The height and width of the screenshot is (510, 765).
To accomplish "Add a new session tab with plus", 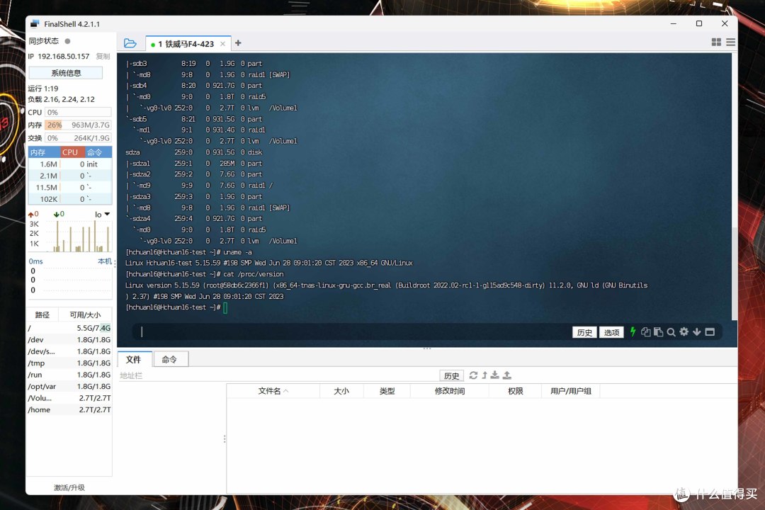I will point(238,43).
